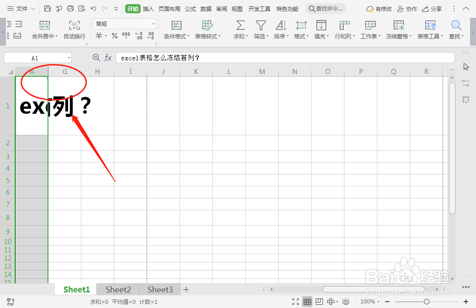Screen dimensions: 476x308
Task: Click the selection pane cursor icon in sidebar
Action: (466, 67)
